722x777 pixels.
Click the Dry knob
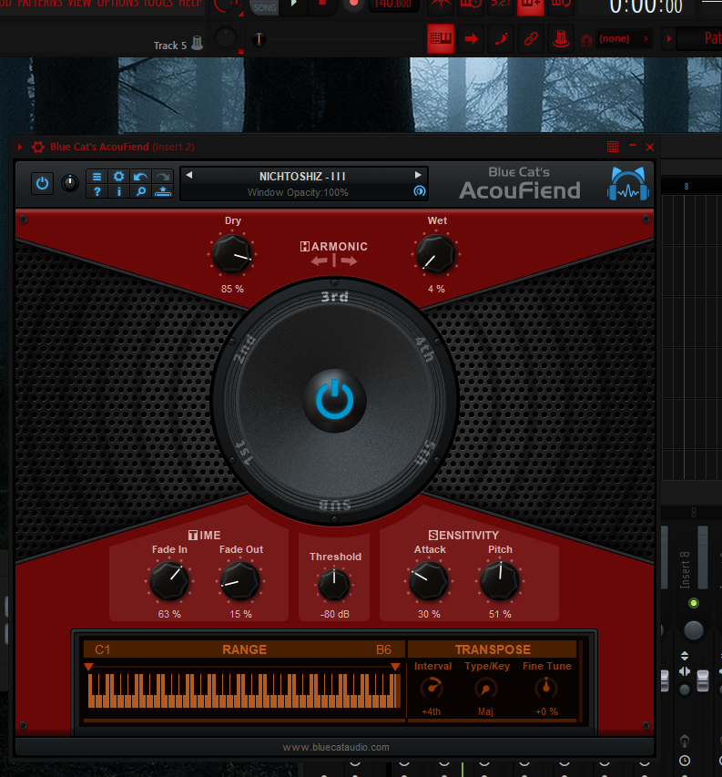pos(232,254)
